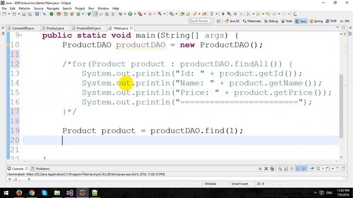Maximize the Console view panel

pyautogui.click(x=343, y=168)
